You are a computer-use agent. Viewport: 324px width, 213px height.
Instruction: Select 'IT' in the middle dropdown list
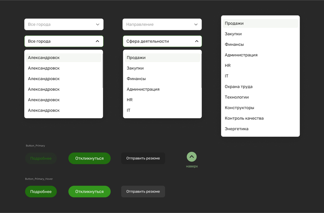(x=162, y=110)
